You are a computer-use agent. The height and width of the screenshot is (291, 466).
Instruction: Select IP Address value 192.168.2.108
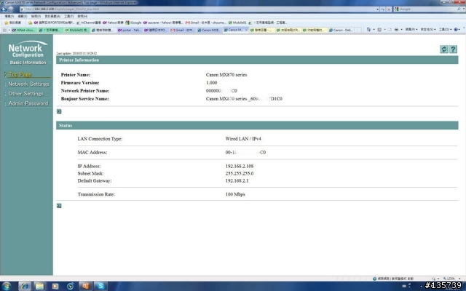tap(240, 167)
